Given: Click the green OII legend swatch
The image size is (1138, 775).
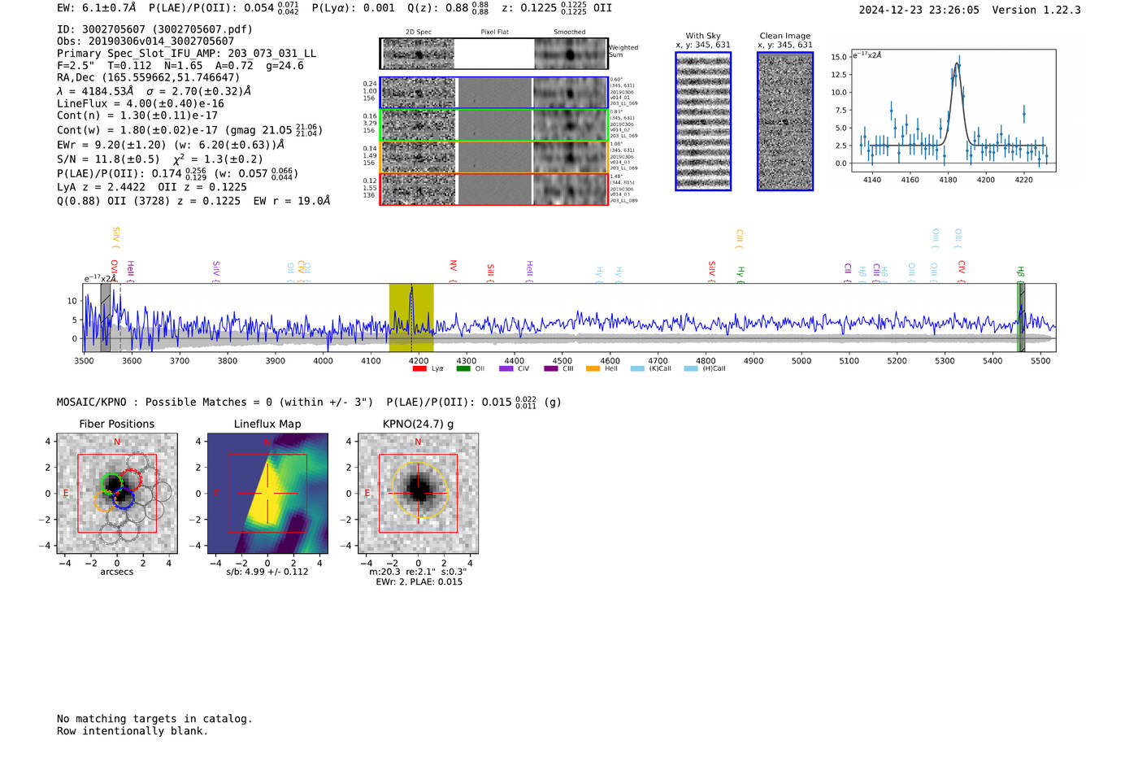Looking at the screenshot, I should coord(463,368).
